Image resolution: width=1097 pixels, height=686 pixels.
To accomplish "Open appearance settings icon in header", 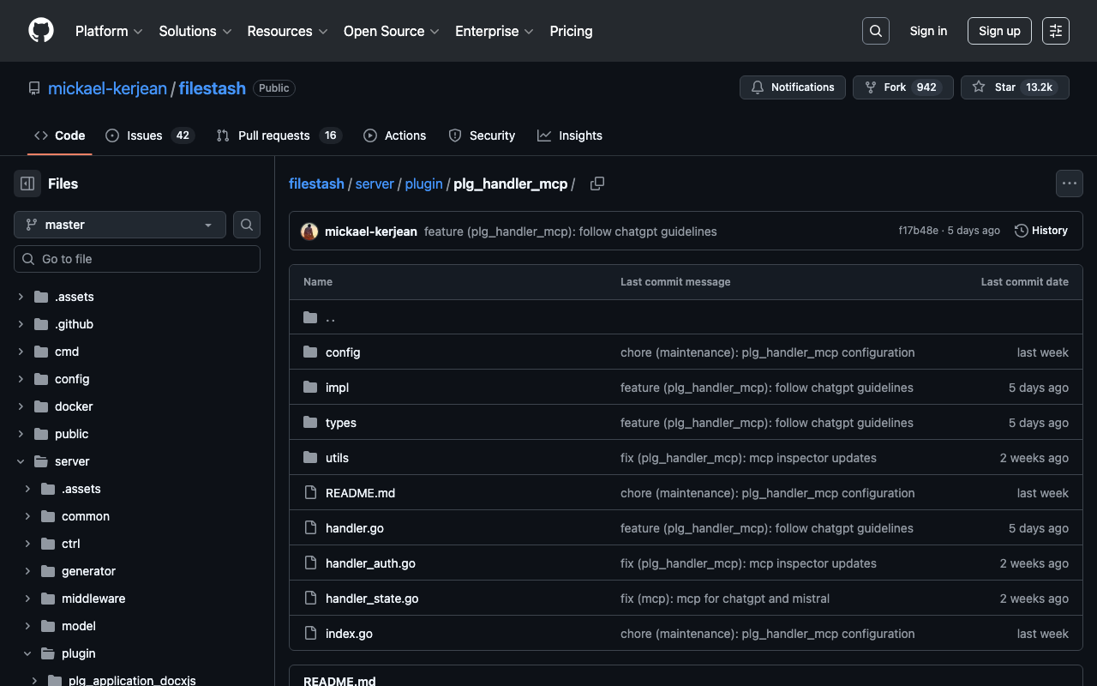I will pos(1055,31).
